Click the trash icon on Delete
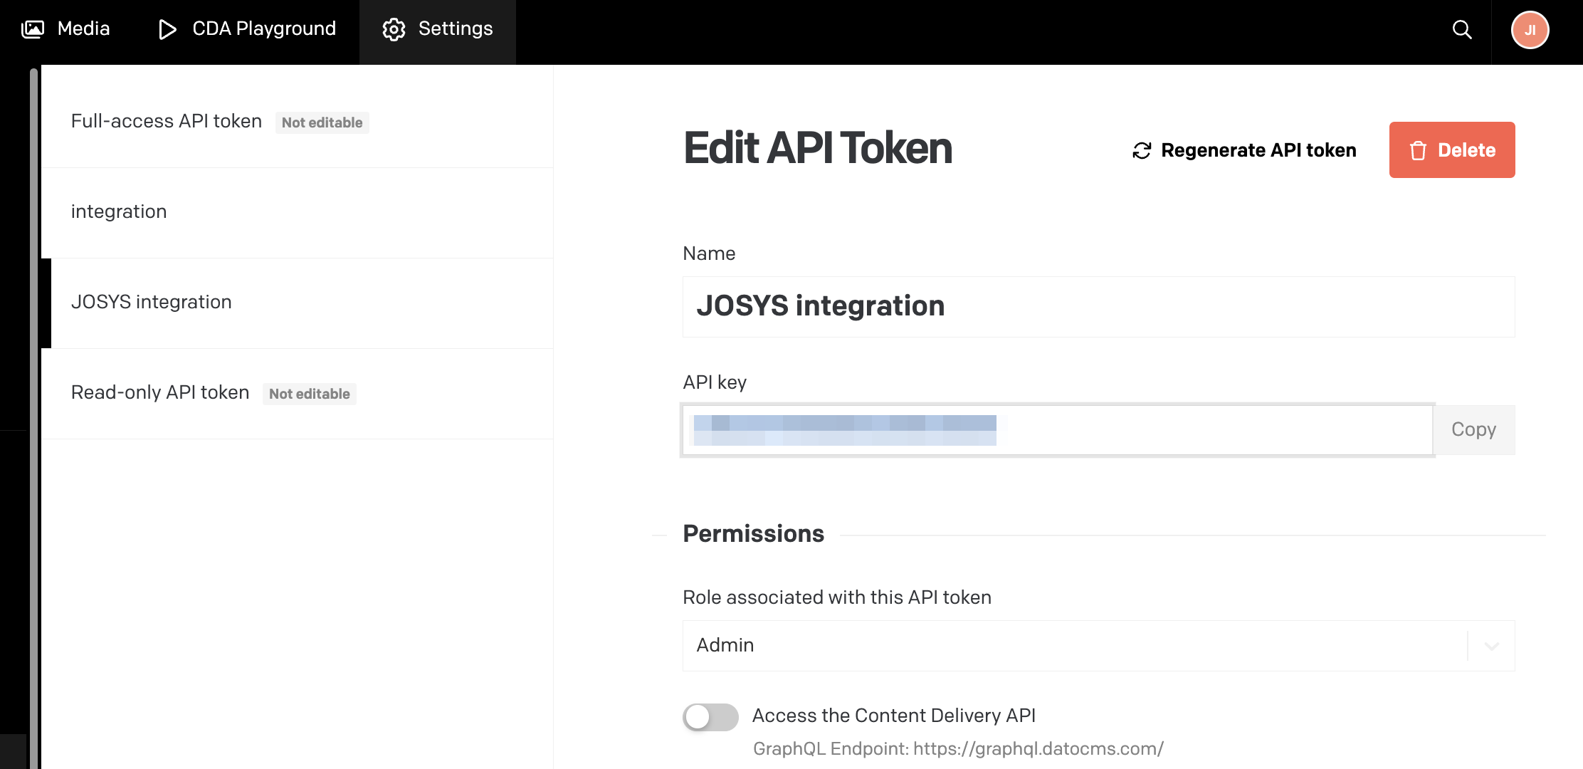The height and width of the screenshot is (769, 1583). [1418, 151]
